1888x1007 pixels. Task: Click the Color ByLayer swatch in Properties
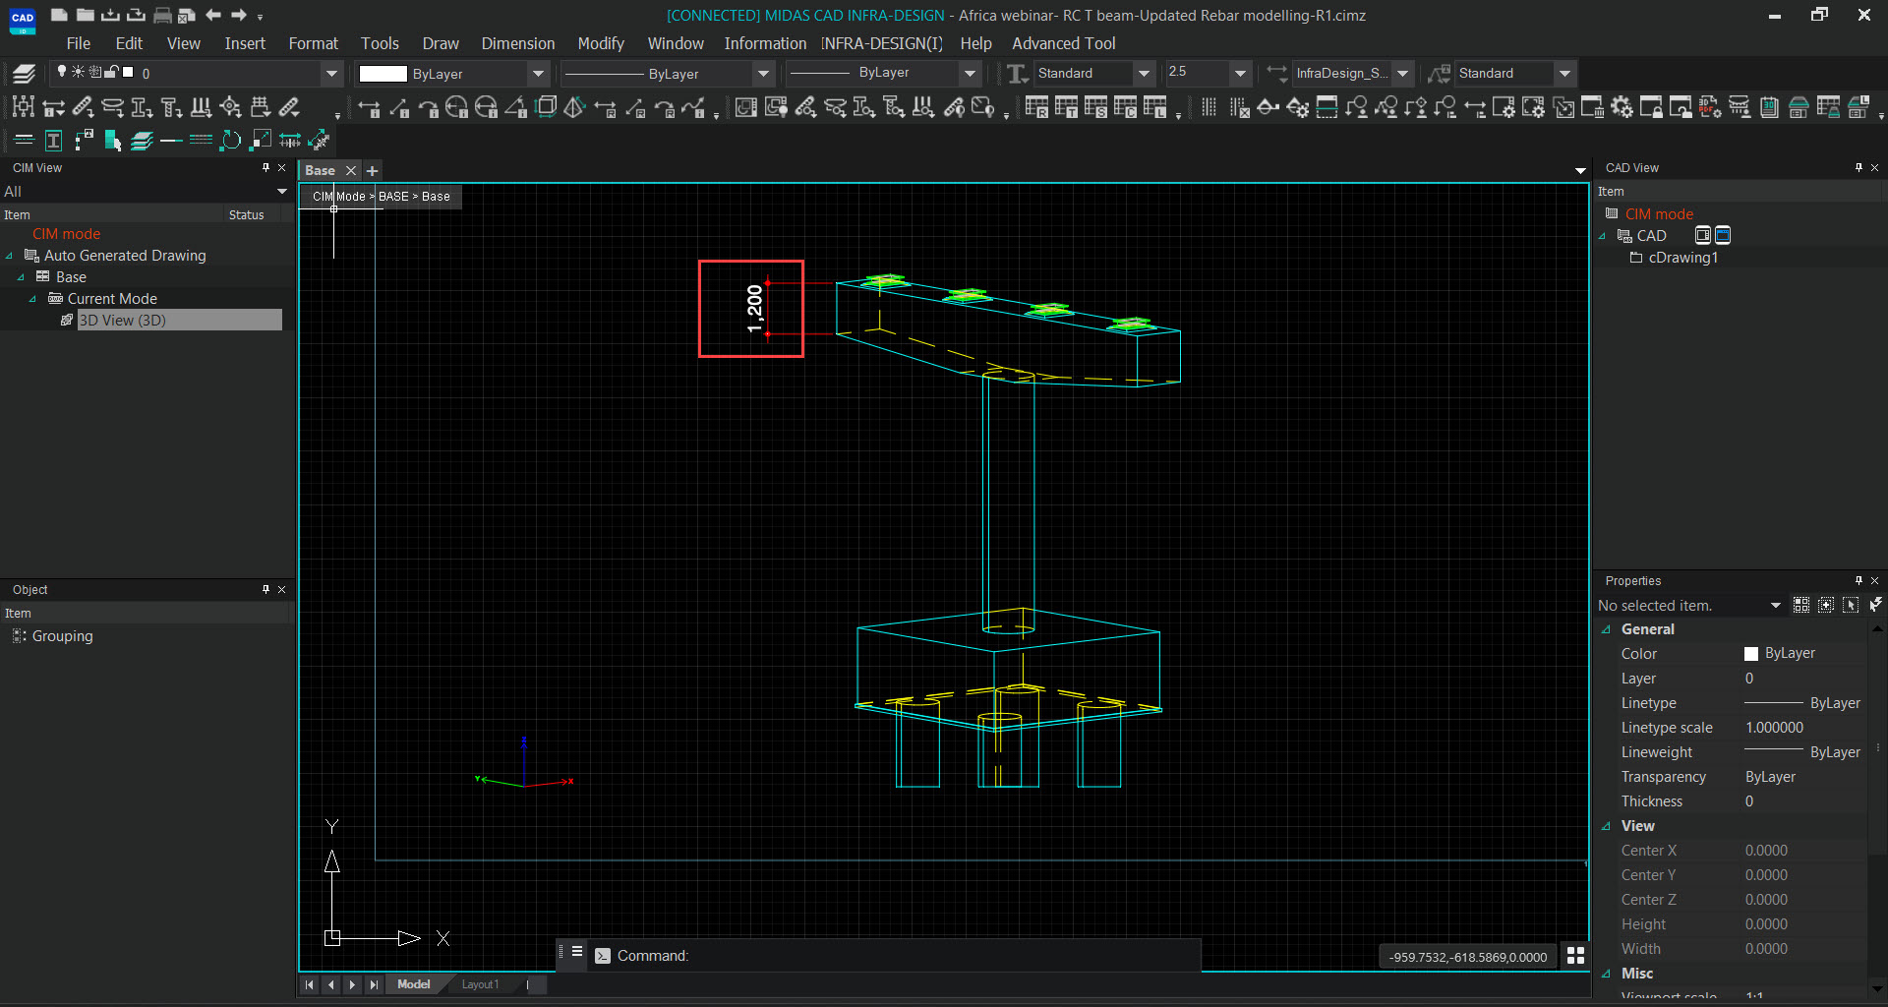[1751, 654]
